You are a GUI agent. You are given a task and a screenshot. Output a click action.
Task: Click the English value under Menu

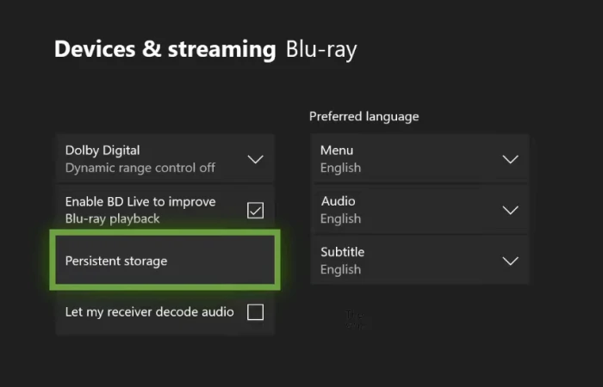click(x=340, y=168)
